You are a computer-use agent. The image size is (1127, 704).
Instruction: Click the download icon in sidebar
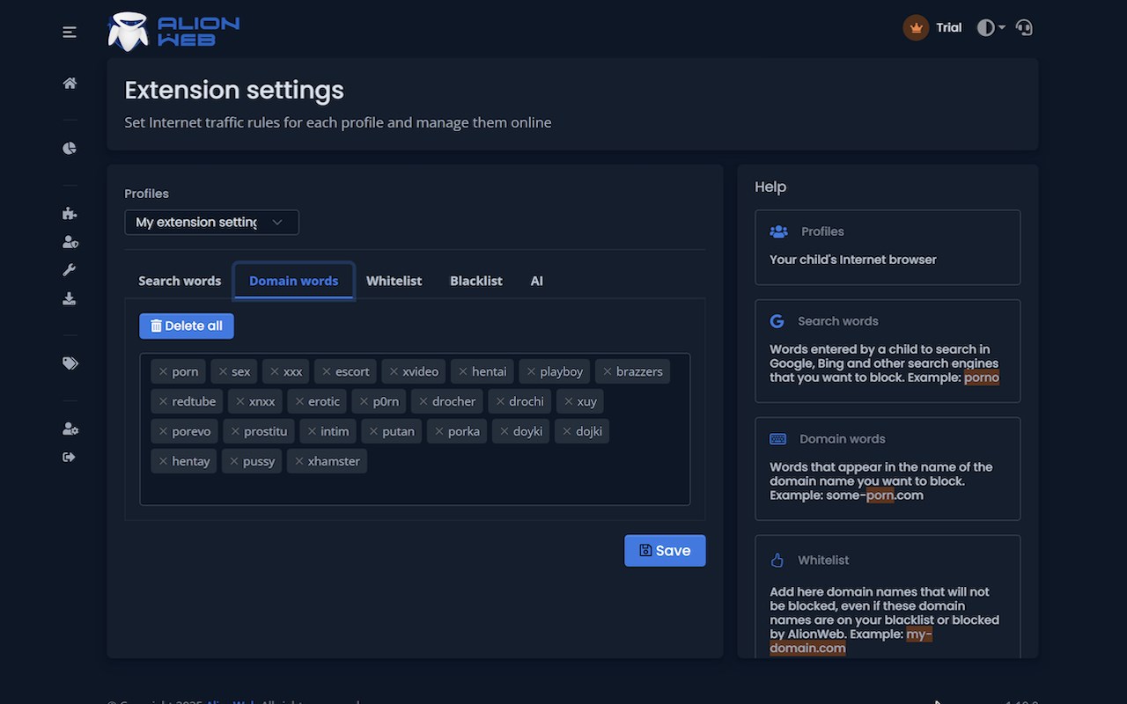point(70,299)
